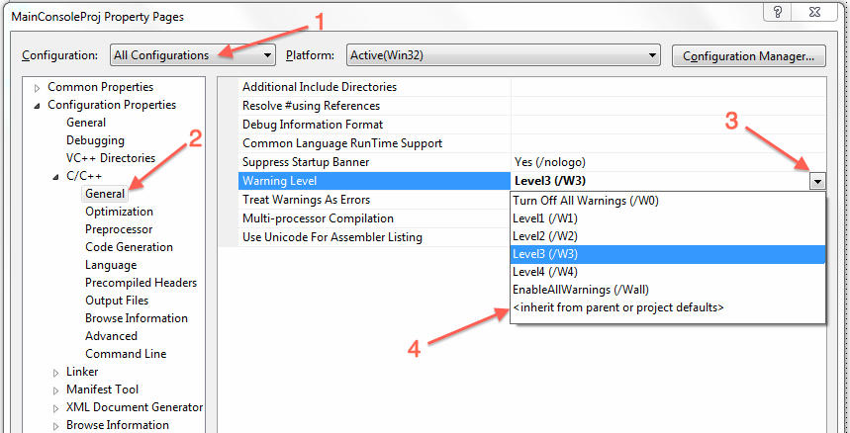
Task: Pick inherit from parent or project defaults
Action: click(617, 307)
